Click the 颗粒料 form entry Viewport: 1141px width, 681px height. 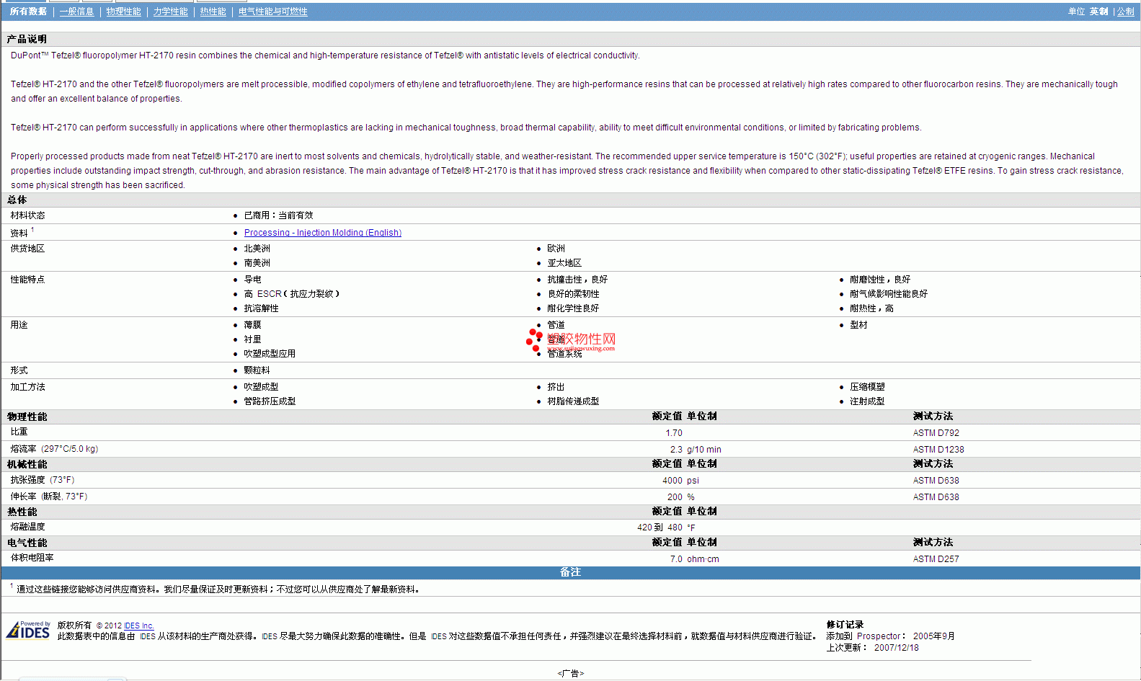click(x=257, y=370)
